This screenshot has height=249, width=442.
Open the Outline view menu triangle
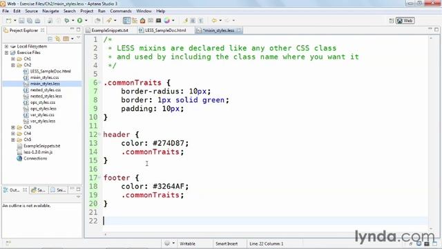pos(78,196)
